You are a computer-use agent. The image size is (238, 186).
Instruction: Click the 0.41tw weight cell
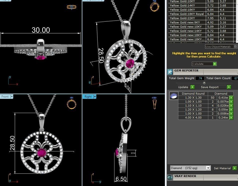coord(223,98)
